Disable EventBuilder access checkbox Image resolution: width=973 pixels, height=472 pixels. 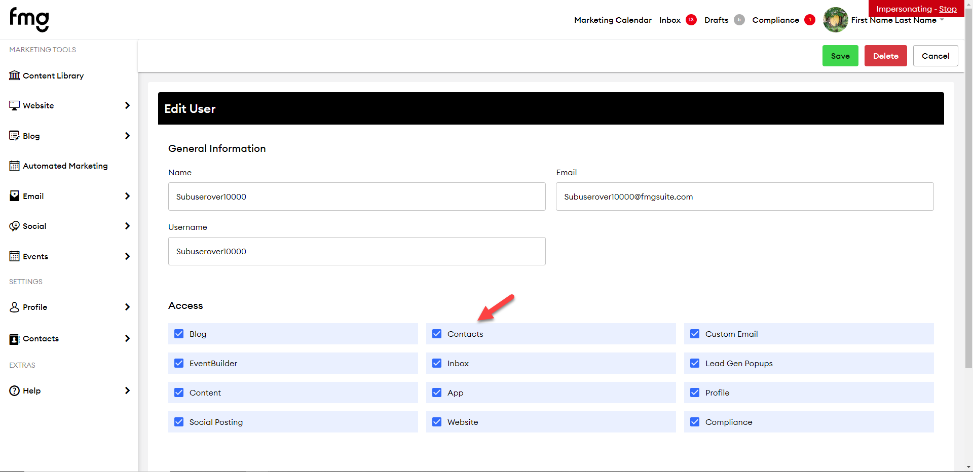(x=179, y=363)
